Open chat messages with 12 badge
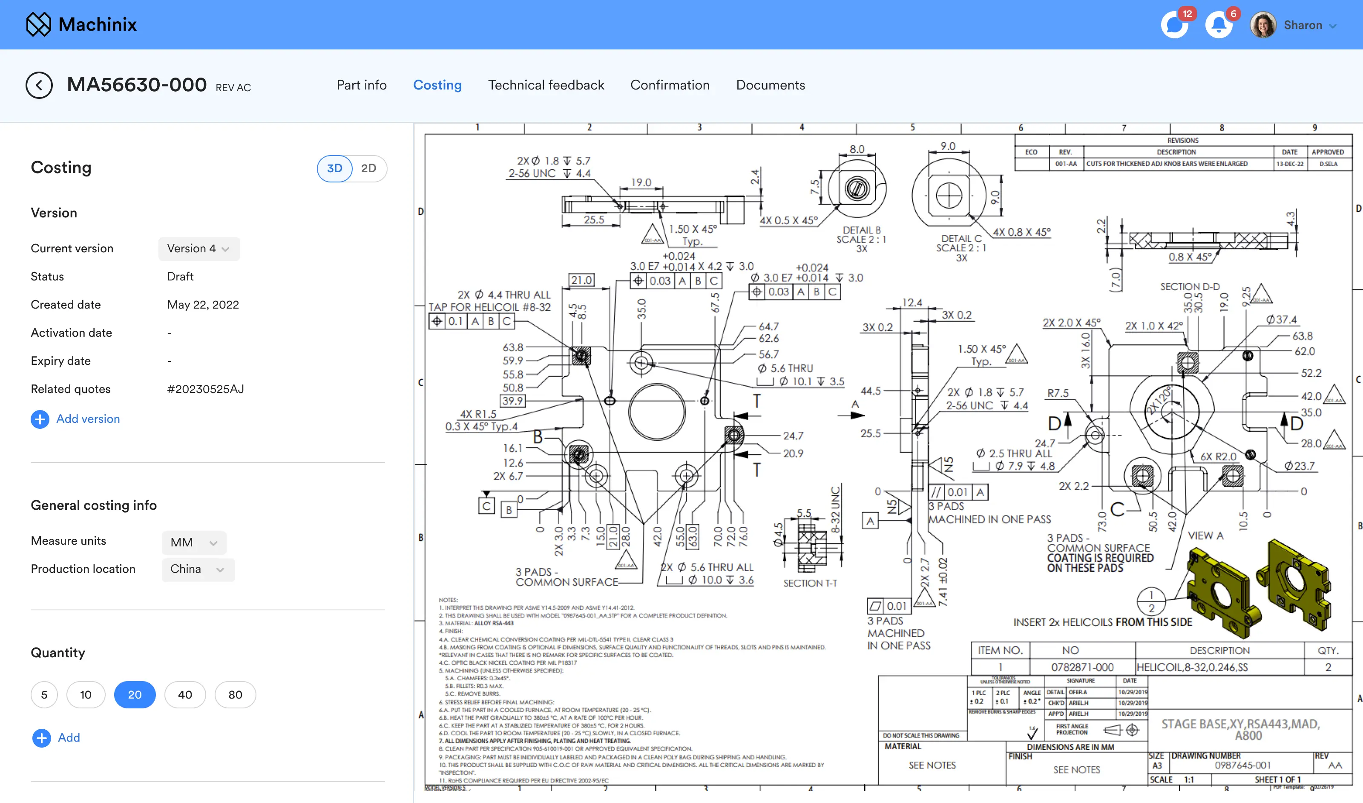 point(1174,24)
